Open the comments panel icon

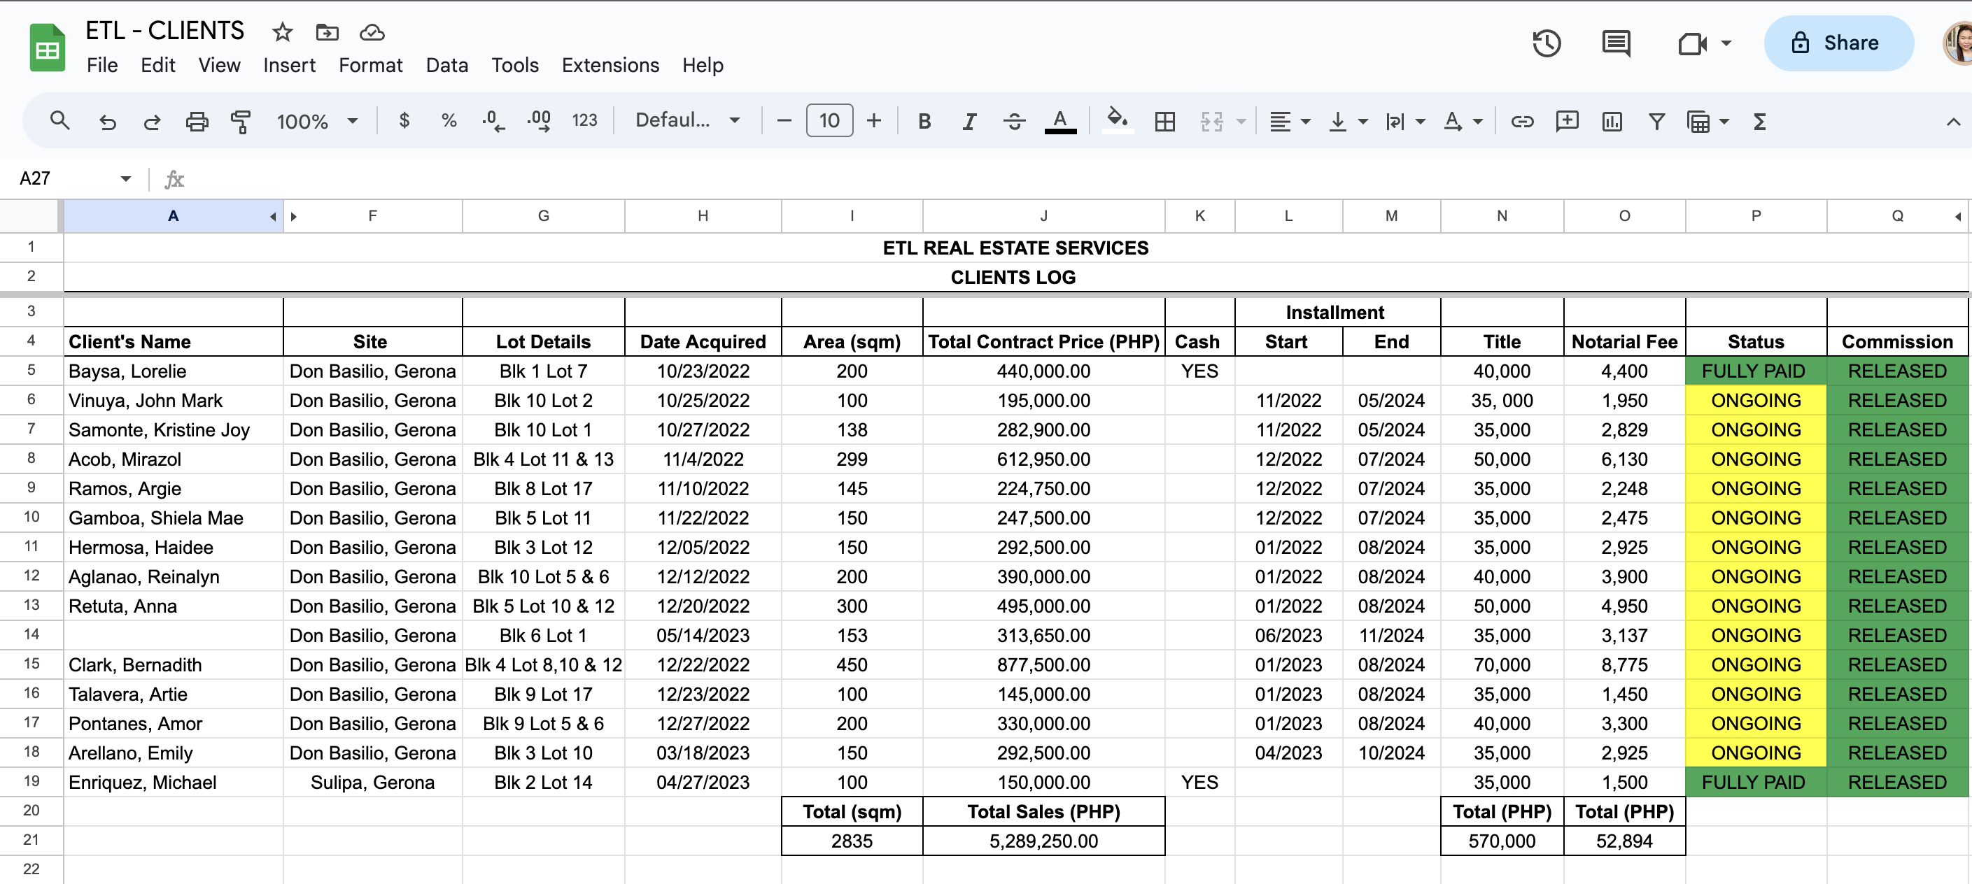[x=1615, y=43]
